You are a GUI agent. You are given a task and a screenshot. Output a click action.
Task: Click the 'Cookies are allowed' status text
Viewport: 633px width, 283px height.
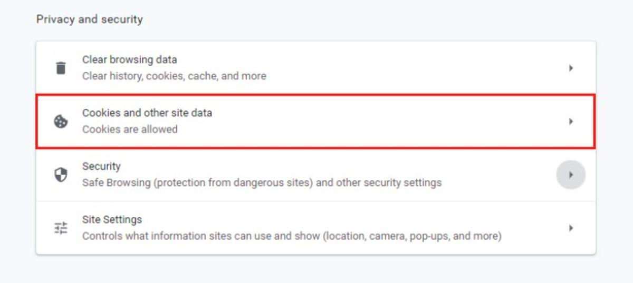(130, 129)
